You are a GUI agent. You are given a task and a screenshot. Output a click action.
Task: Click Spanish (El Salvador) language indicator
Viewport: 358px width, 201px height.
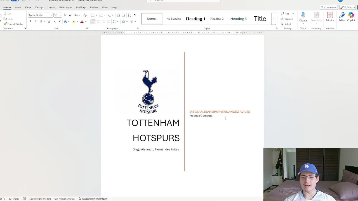[40, 199]
